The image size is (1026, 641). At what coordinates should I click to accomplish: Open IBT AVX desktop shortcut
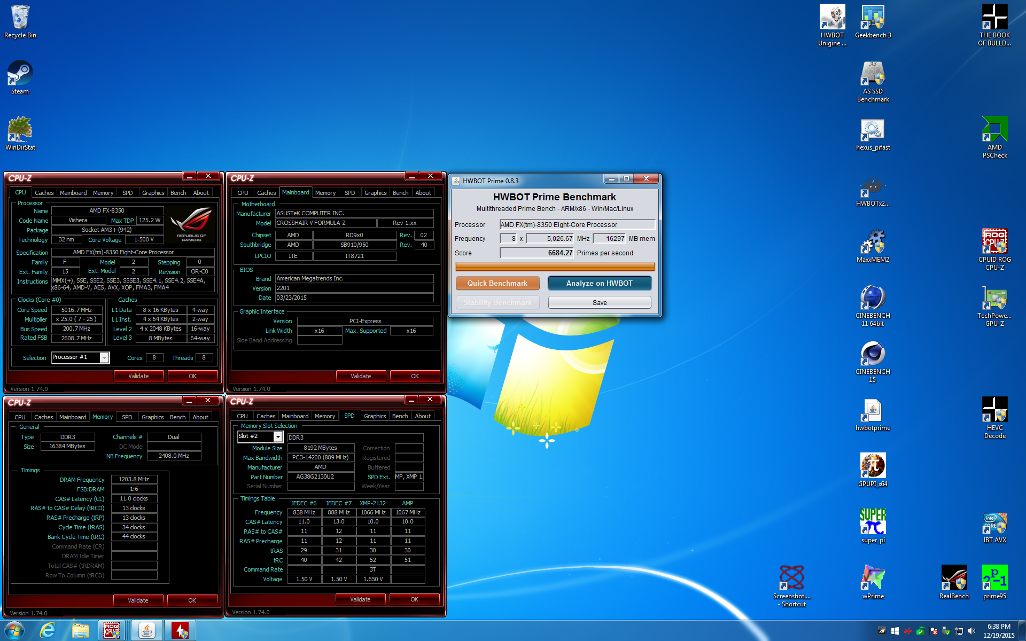pyautogui.click(x=994, y=527)
